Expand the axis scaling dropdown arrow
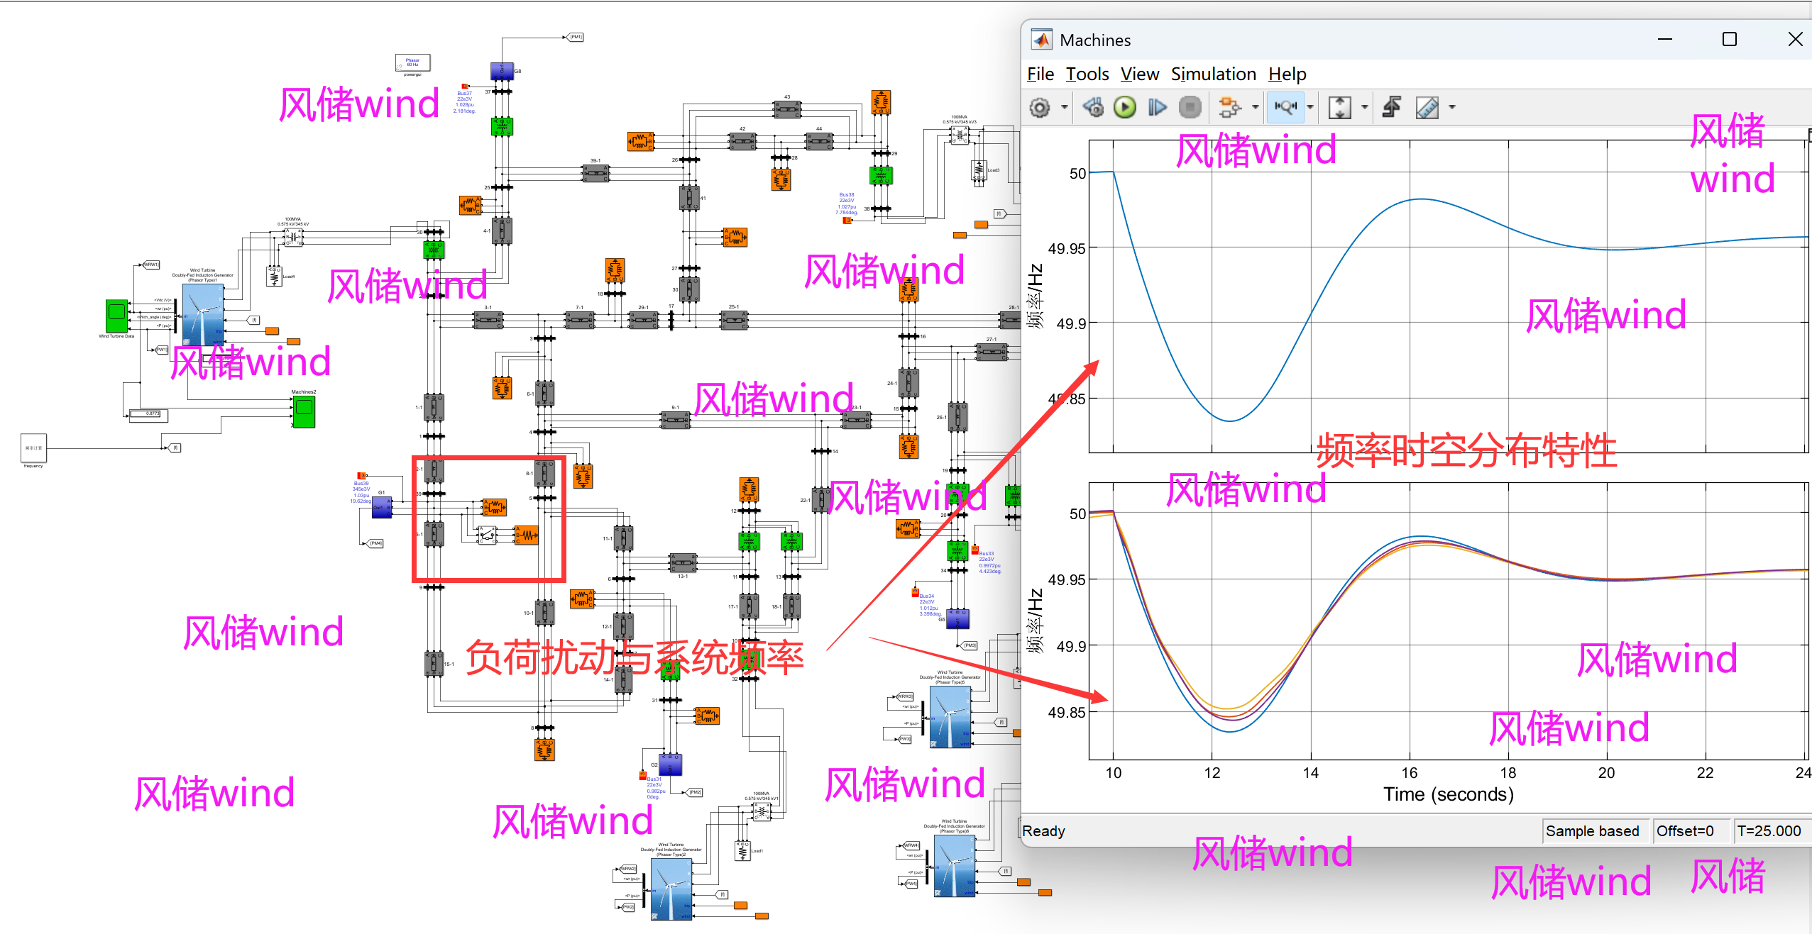The image size is (1812, 934). click(x=1364, y=108)
